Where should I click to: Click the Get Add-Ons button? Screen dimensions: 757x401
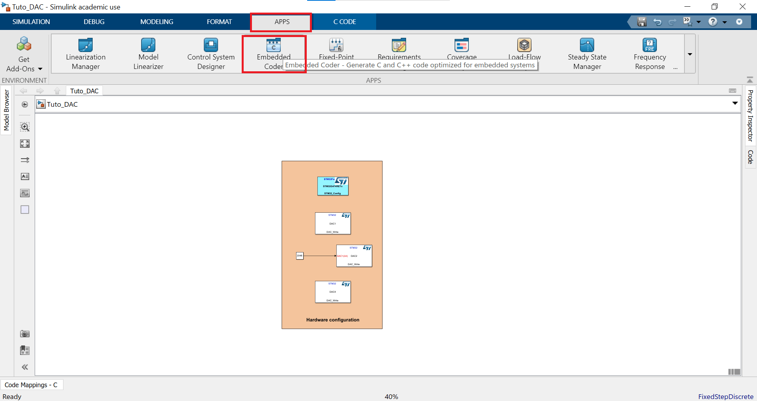[x=24, y=54]
